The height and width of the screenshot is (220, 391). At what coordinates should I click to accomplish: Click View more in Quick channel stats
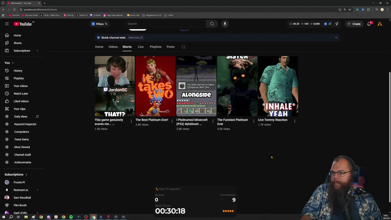click(135, 38)
